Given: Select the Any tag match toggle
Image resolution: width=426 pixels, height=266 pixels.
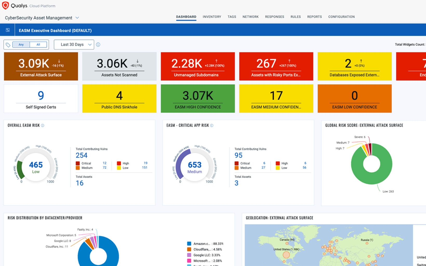Looking at the screenshot, I should (21, 45).
